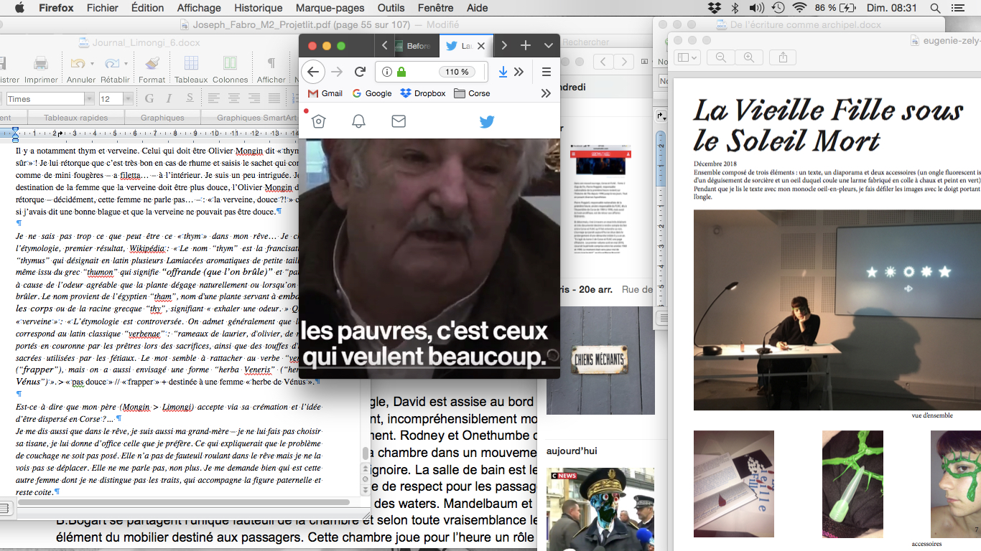Toggle Afficher paragraph marks in Word
This screenshot has height=551, width=981.
click(x=271, y=65)
